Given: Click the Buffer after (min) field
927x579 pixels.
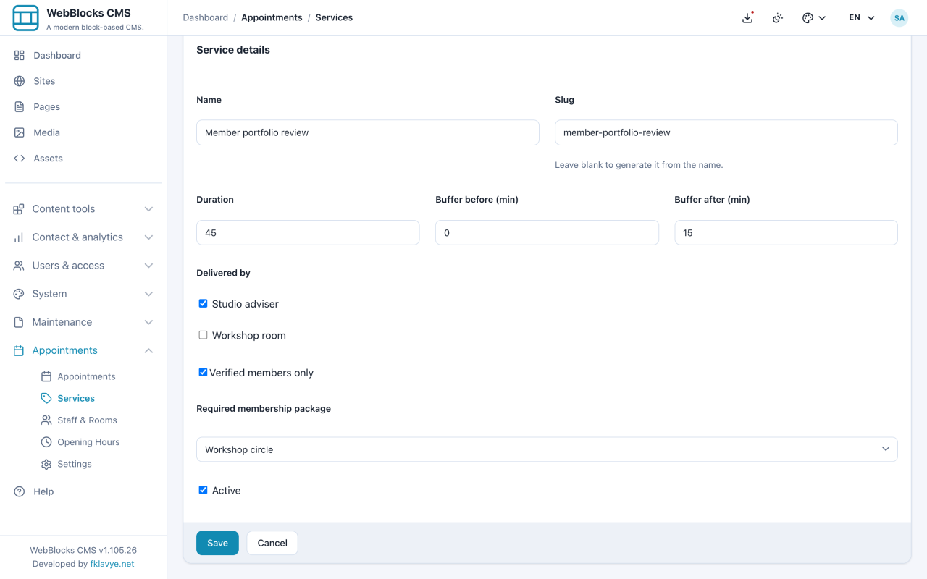Looking at the screenshot, I should tap(786, 233).
